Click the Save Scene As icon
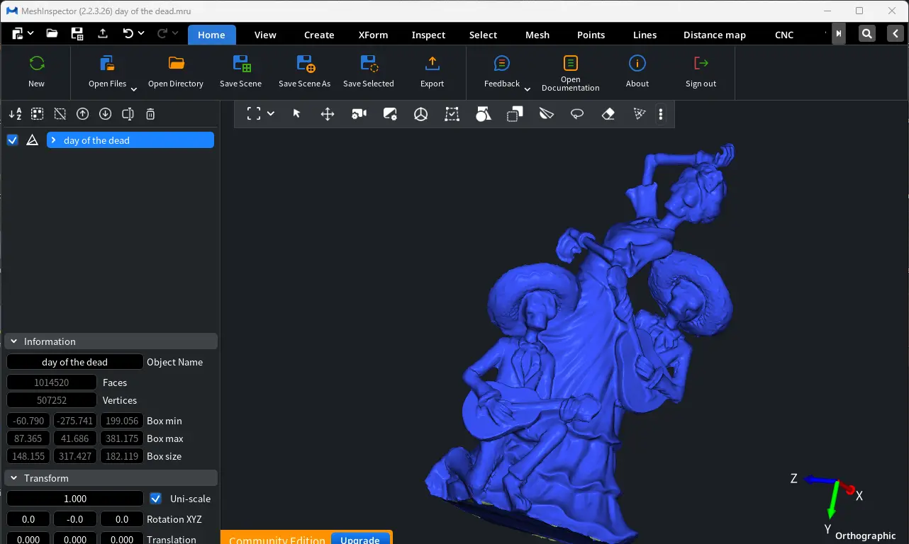This screenshot has width=909, height=544. 305,63
